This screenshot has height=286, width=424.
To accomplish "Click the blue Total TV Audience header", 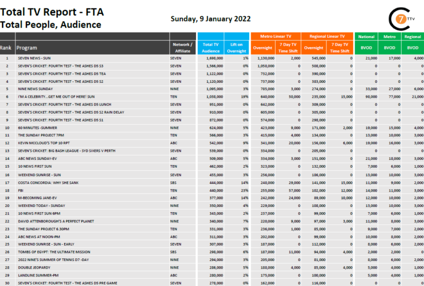I will 210,48.
